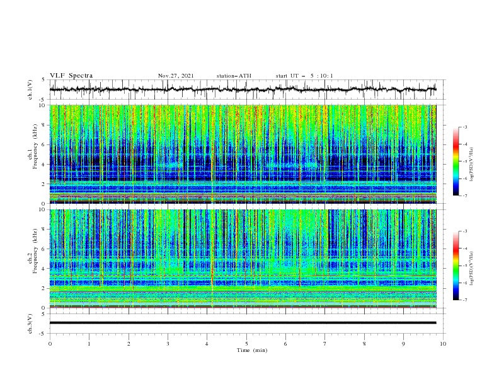Click the ch.1 colorbar "log(PSD)(V²/Hz)" label
The height and width of the screenshot is (386, 499).
pos(472,165)
